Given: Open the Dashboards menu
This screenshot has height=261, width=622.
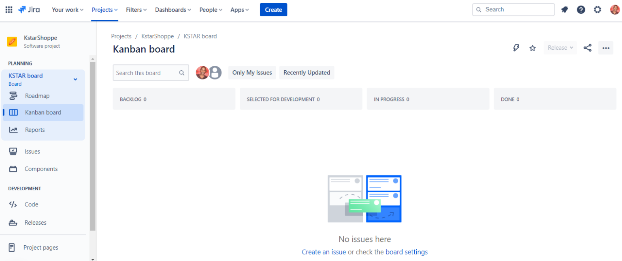Looking at the screenshot, I should pyautogui.click(x=173, y=9).
